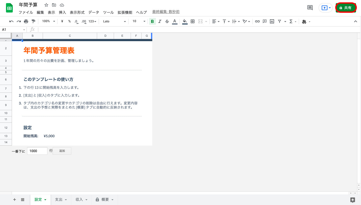This screenshot has height=205, width=361.
Task: Open text wrapping dropdown
Action: (236, 21)
